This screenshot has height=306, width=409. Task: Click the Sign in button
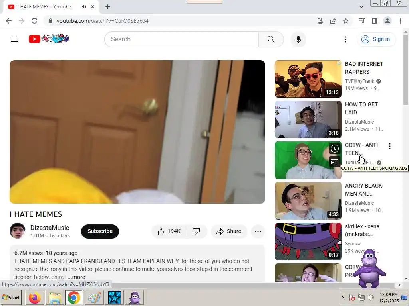click(376, 39)
